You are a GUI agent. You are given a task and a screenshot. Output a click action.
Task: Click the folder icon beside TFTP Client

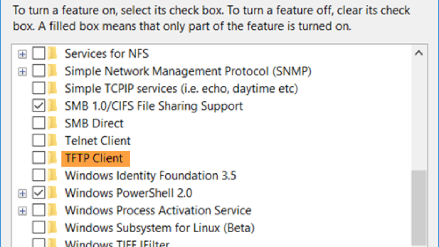point(53,158)
